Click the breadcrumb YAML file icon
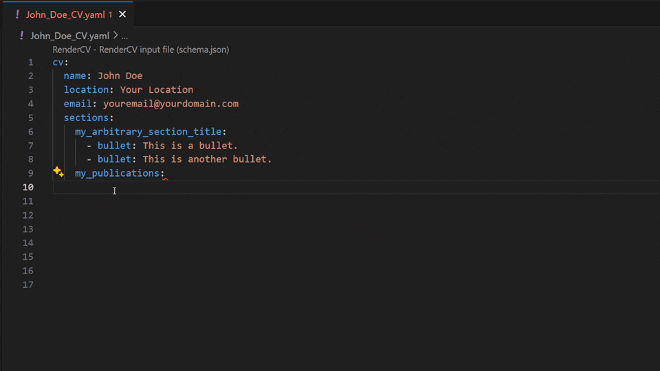660x371 pixels. point(21,36)
